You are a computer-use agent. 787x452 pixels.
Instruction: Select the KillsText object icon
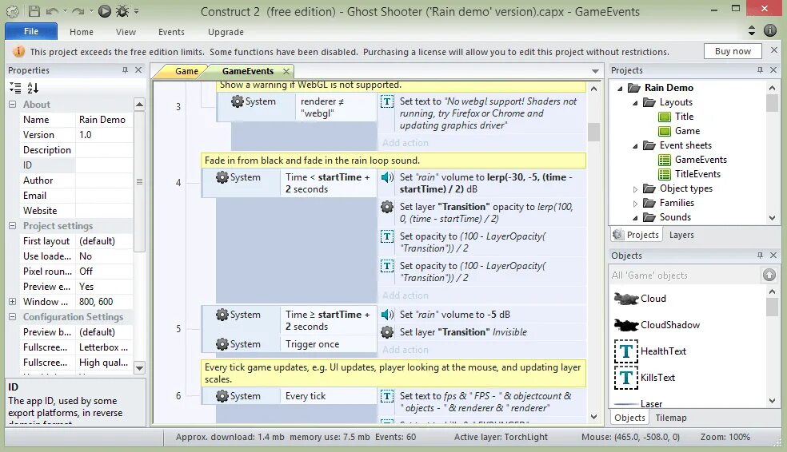point(626,378)
